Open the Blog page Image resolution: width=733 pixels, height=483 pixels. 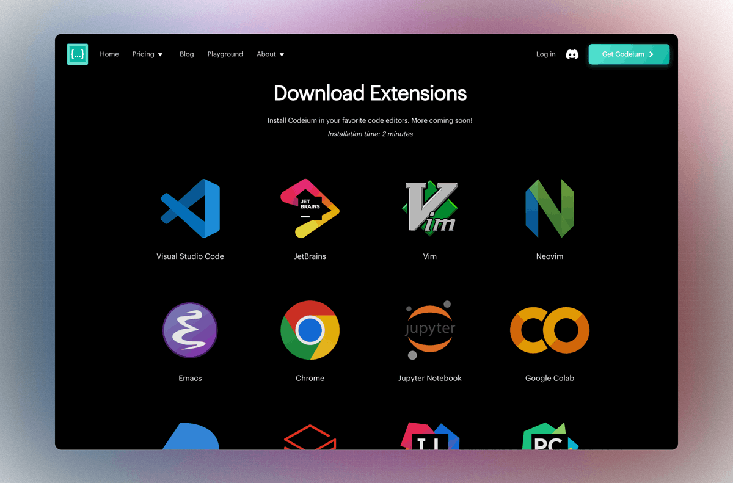click(187, 54)
